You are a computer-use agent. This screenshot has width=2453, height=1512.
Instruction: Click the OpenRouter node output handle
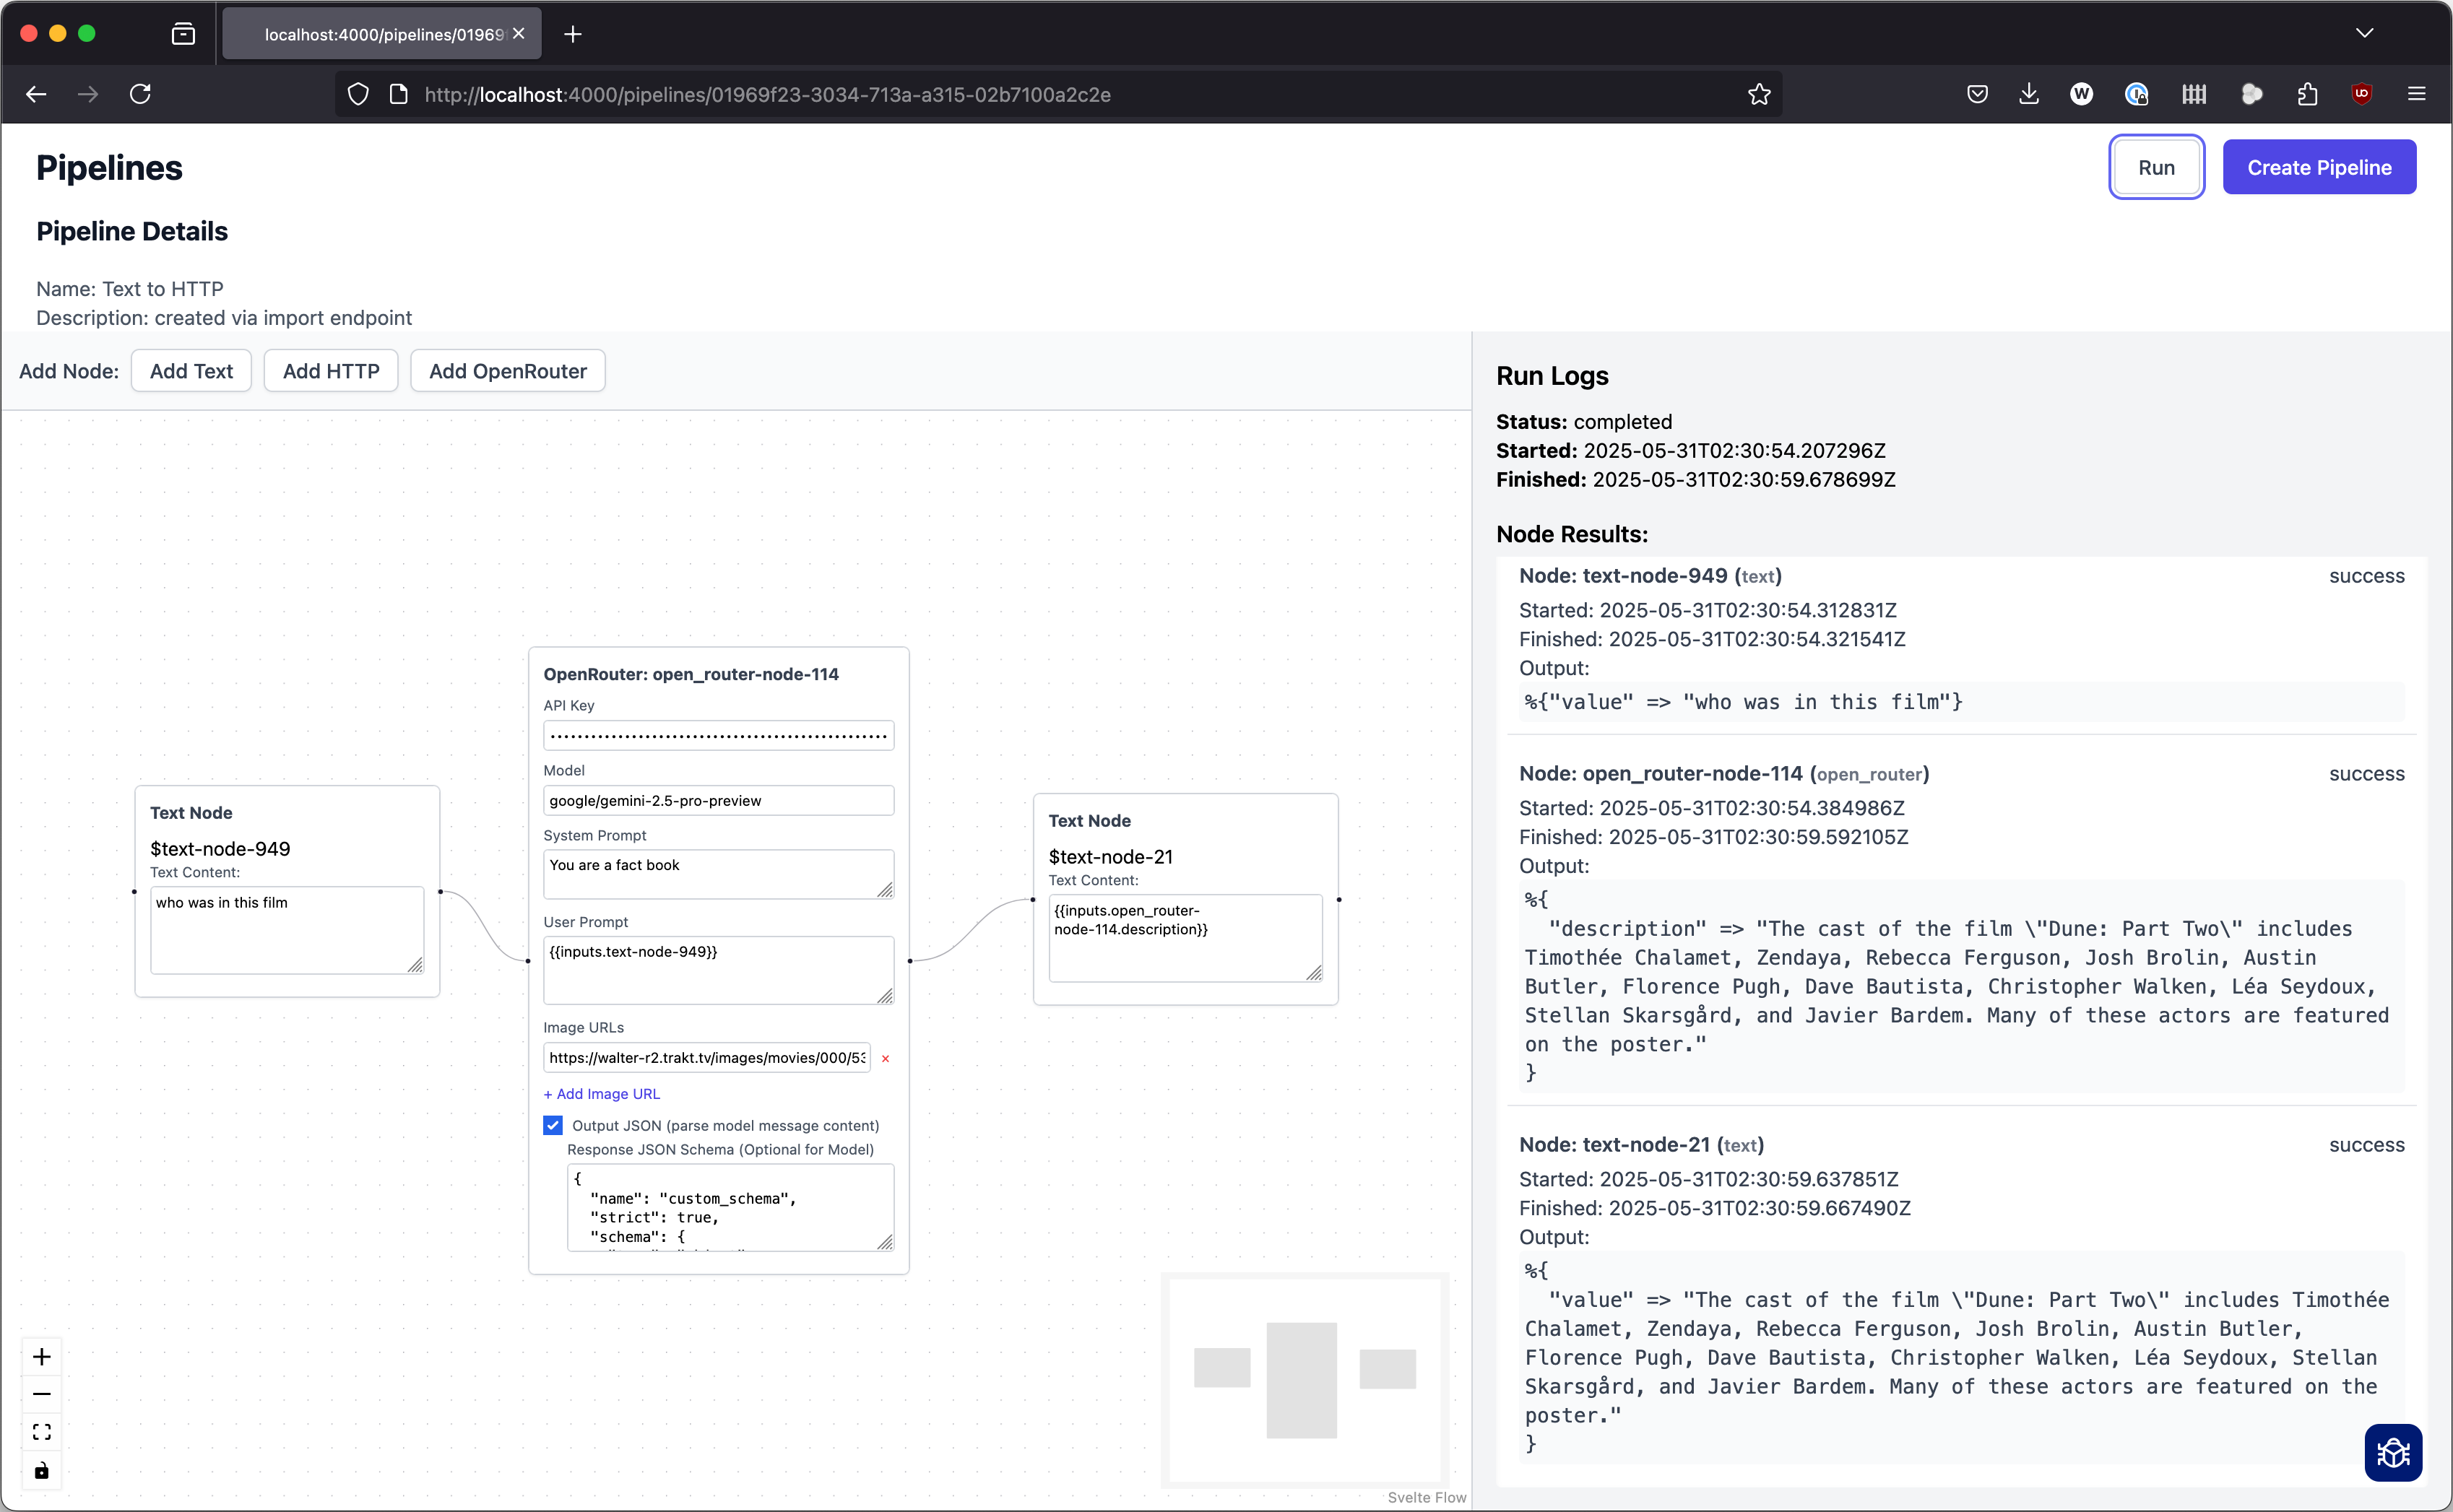point(909,961)
